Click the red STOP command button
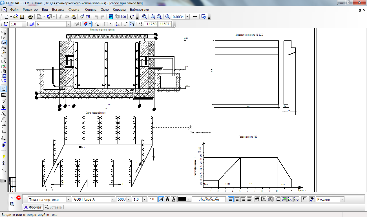 pos(19,197)
